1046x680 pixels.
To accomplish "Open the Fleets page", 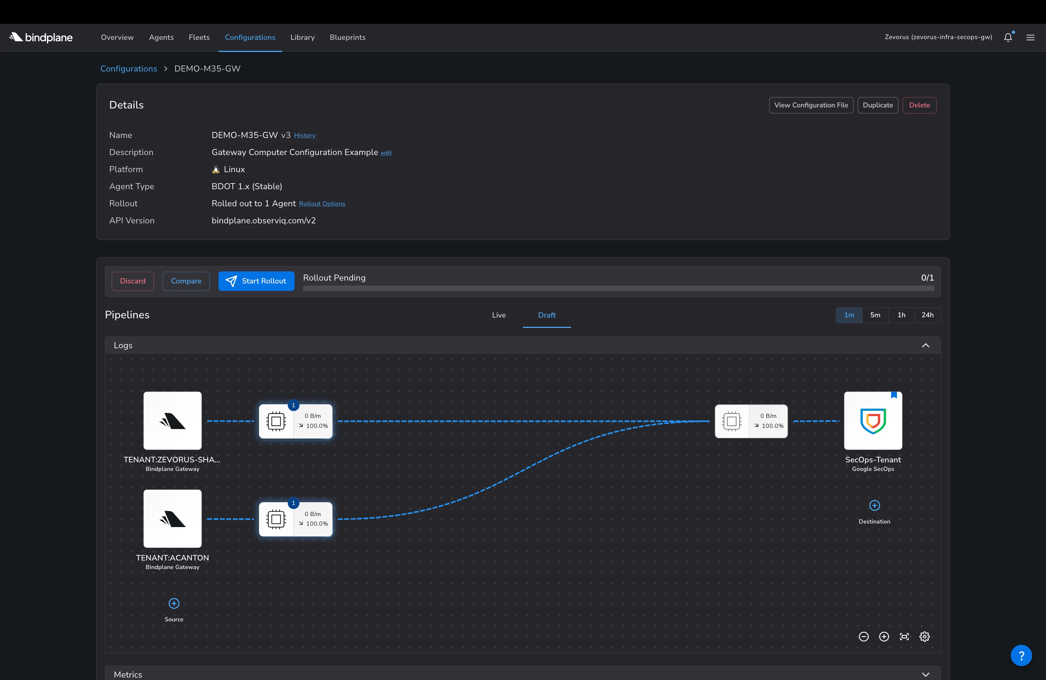I will click(199, 37).
